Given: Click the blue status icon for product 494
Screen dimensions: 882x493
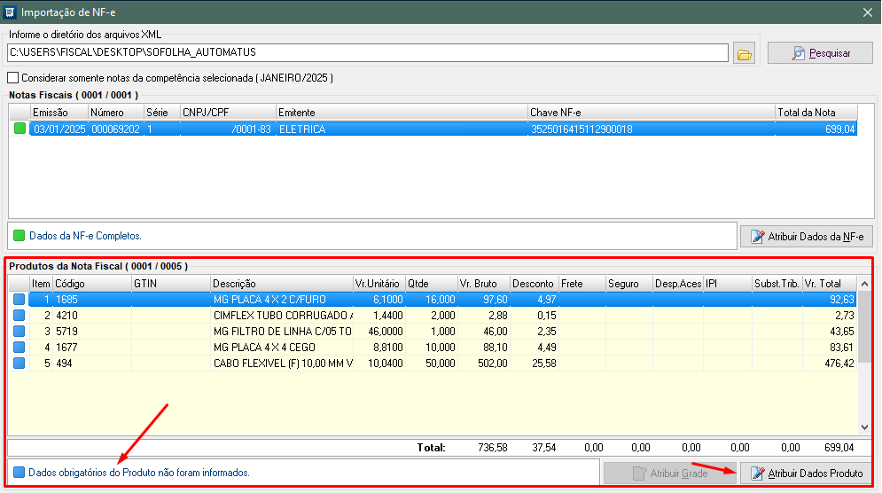Looking at the screenshot, I should tap(20, 363).
